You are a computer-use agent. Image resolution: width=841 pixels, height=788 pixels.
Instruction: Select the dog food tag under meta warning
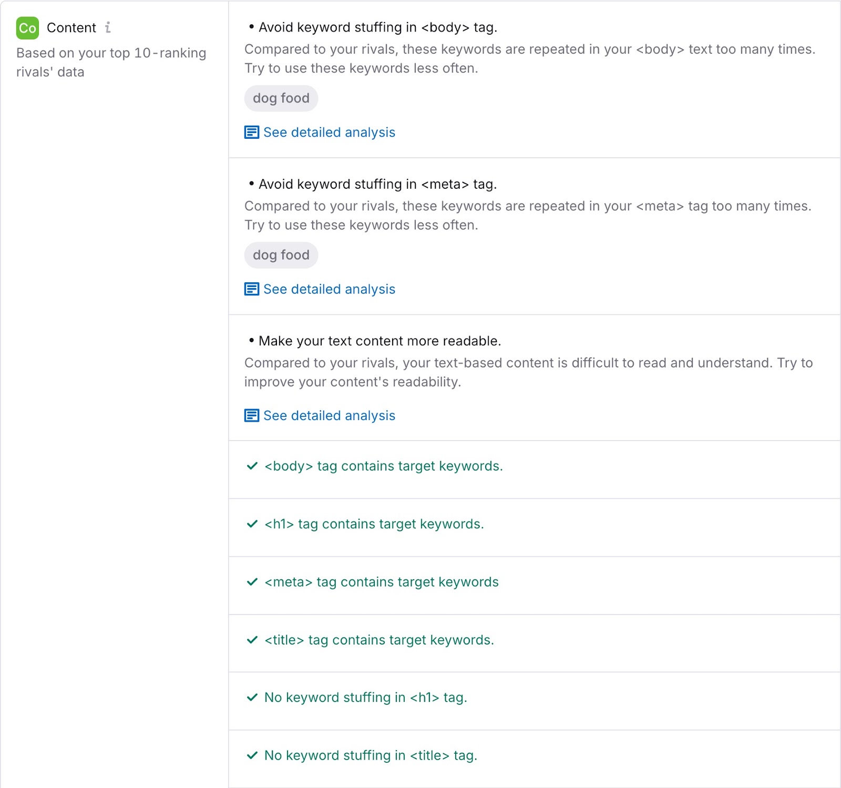[281, 255]
